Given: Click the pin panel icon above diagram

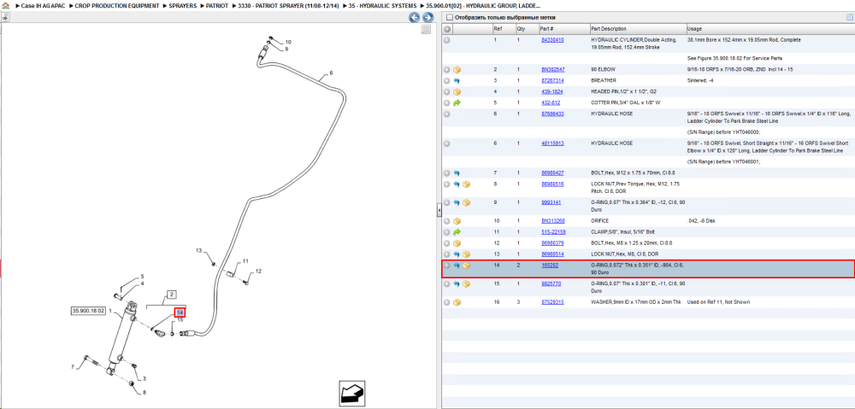Looking at the screenshot, I should [5, 17].
